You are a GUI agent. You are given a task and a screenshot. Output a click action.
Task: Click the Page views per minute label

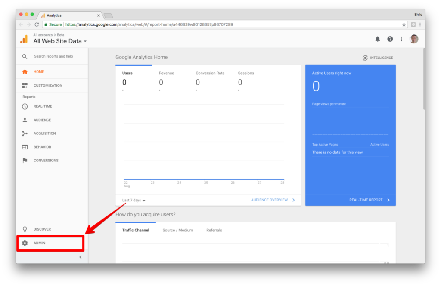click(x=329, y=104)
